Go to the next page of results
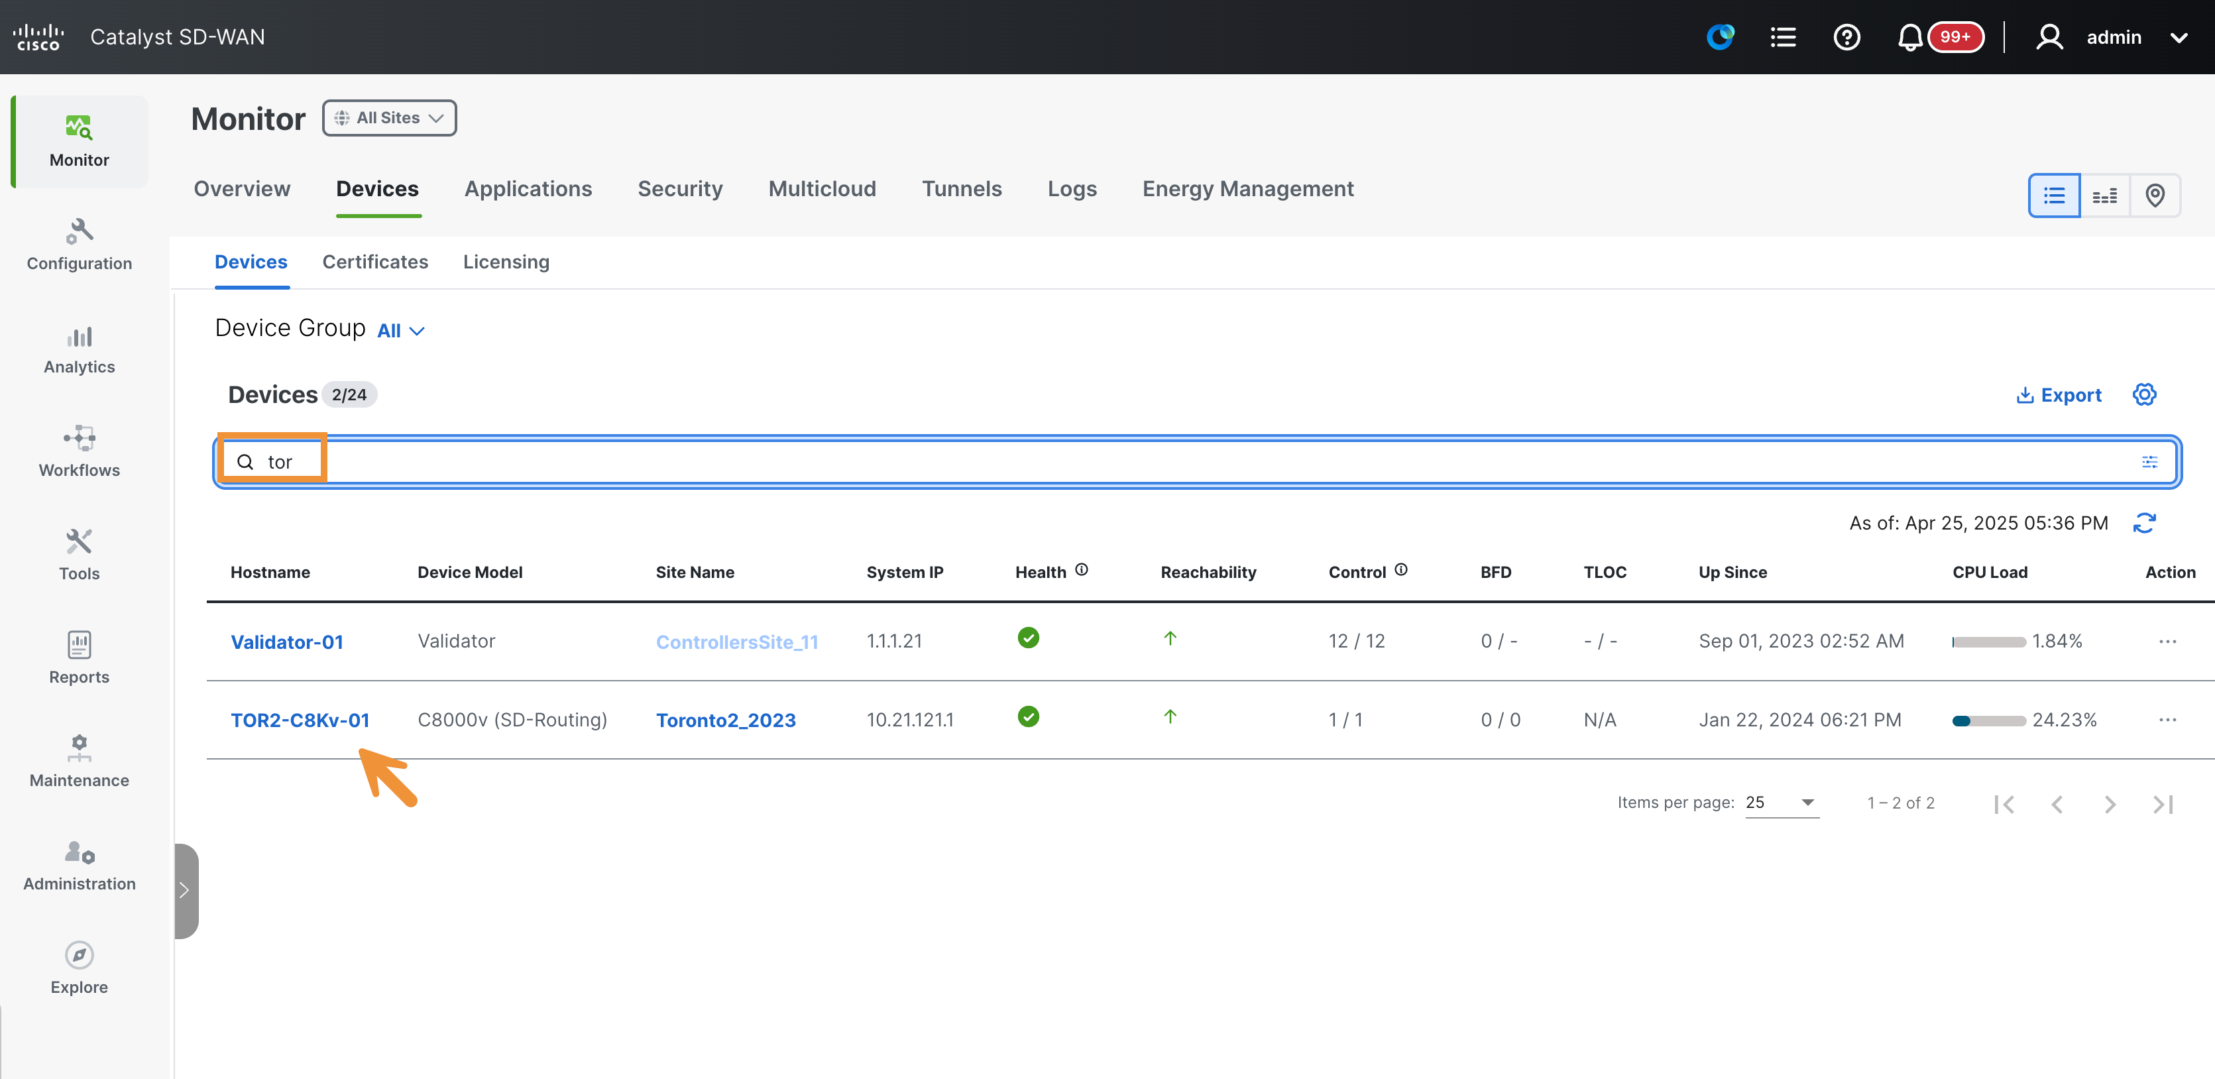The height and width of the screenshot is (1079, 2215). pyautogui.click(x=2110, y=804)
